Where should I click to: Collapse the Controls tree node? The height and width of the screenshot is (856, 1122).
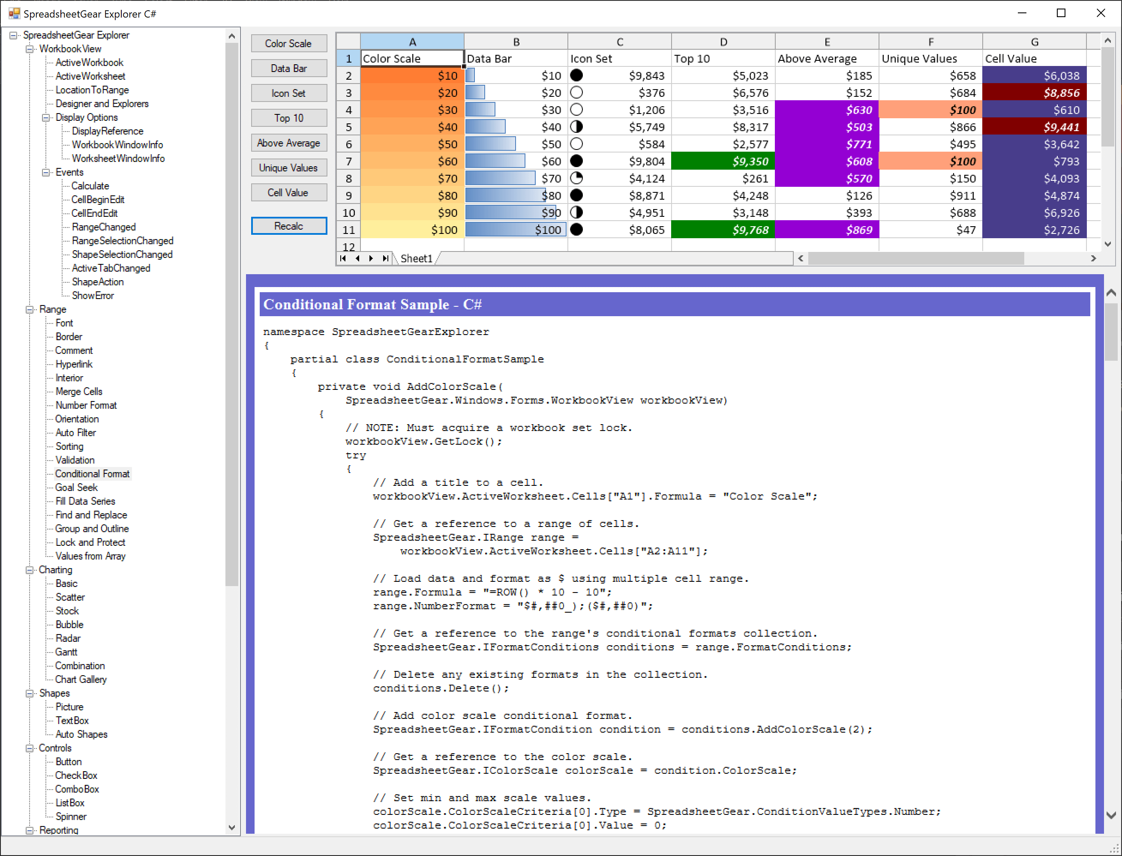(x=30, y=748)
